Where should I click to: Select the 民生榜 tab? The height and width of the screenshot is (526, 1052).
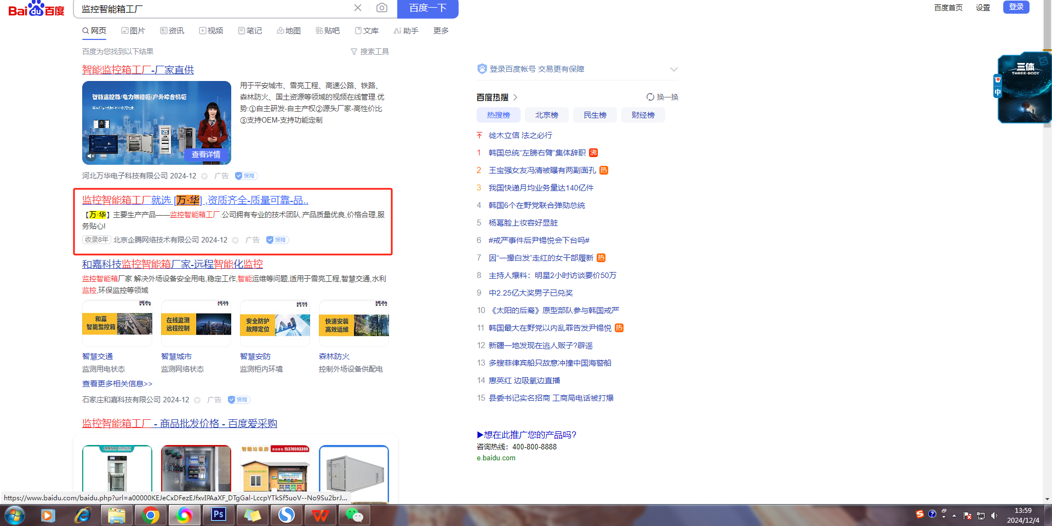[595, 115]
